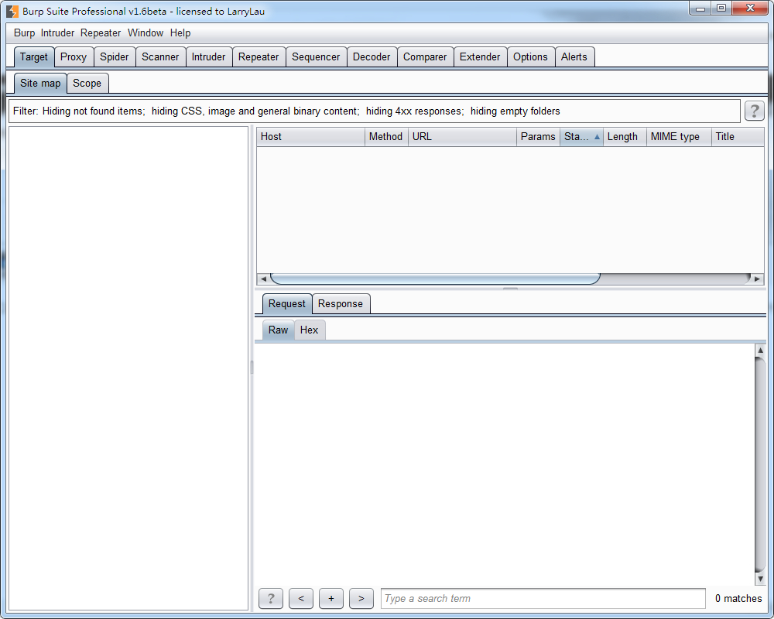Sort the table by MIME type column
Screen dimensions: 774x619
(679, 137)
